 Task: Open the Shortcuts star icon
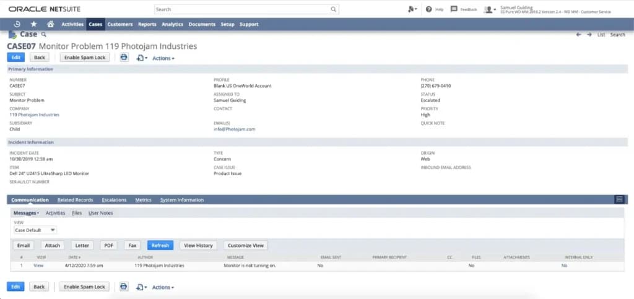point(34,24)
